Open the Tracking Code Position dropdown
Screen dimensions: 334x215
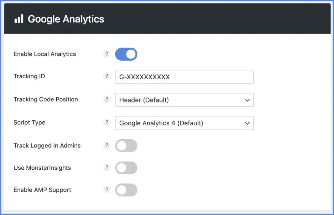[184, 100]
